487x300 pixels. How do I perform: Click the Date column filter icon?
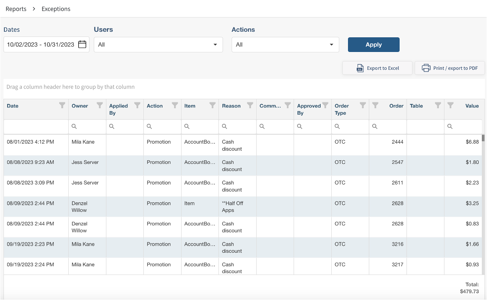click(x=62, y=106)
